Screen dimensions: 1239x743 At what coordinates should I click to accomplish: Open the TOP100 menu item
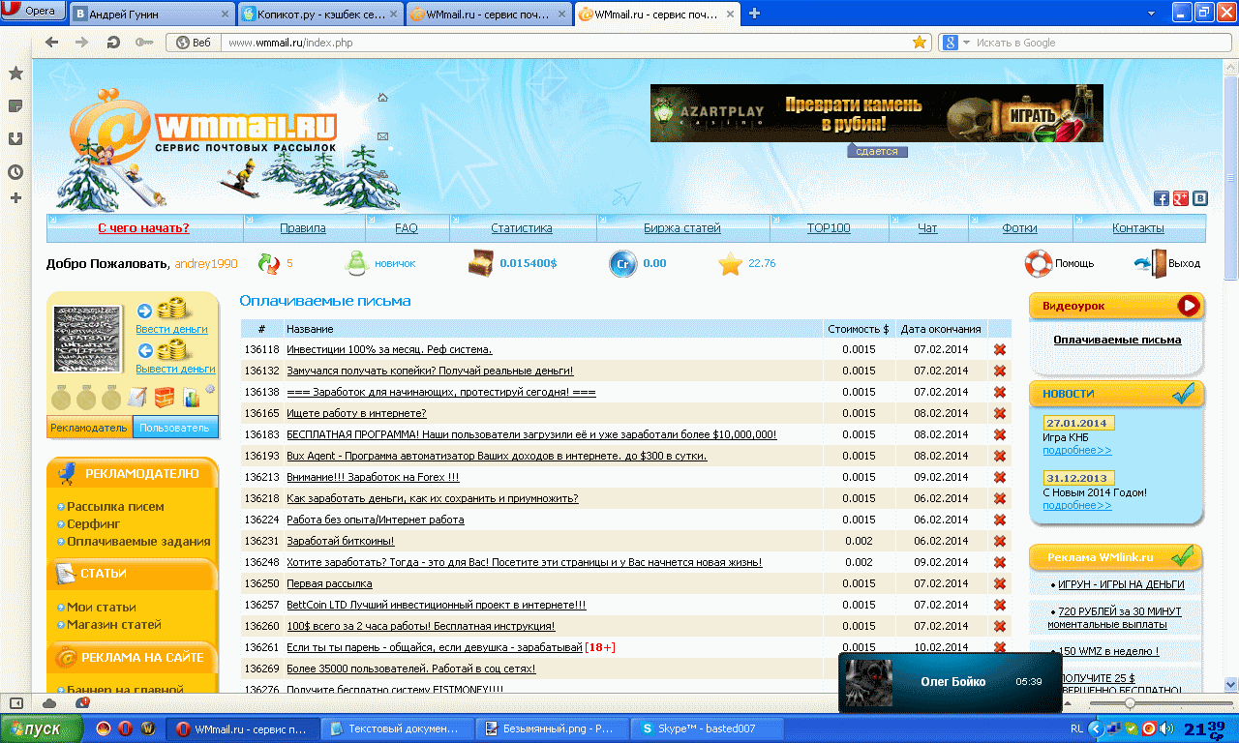tap(829, 228)
